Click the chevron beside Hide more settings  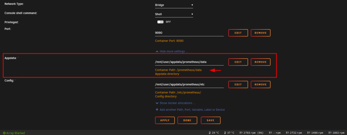157,51
